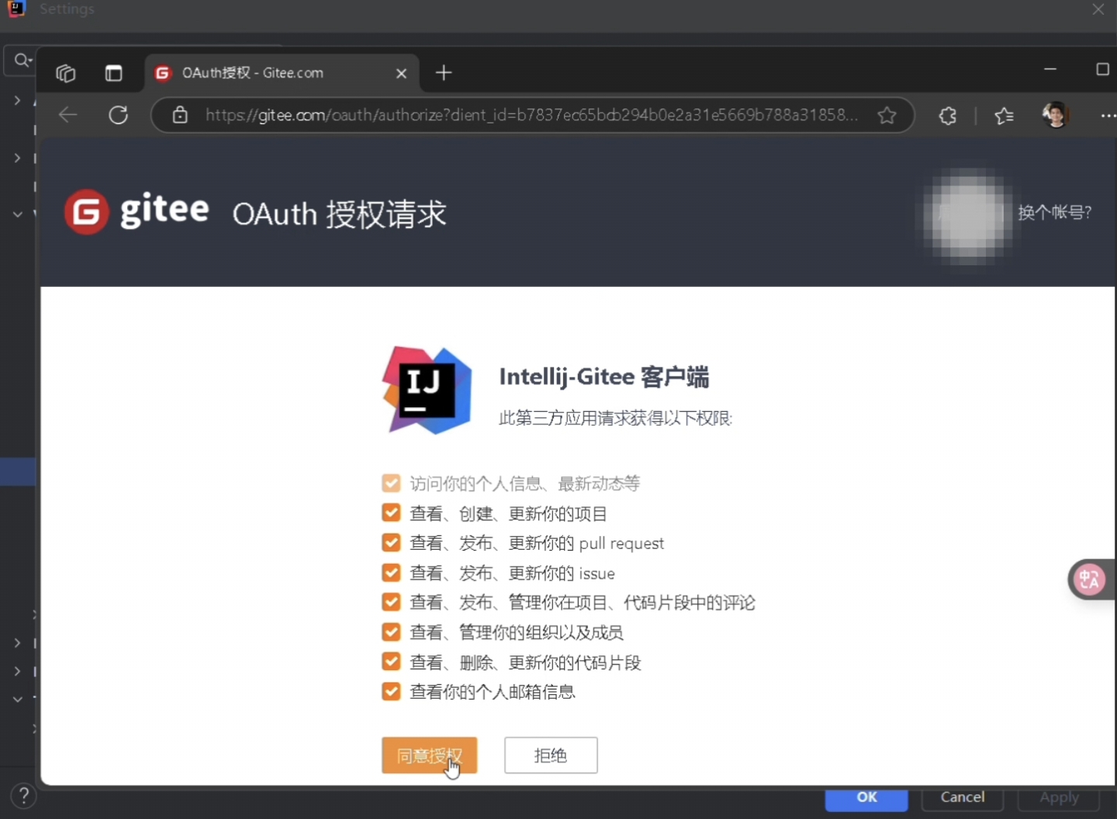The image size is (1117, 819).
Task: Toggle 访问你的个人信息、最新动态等 checkbox
Action: 391,484
